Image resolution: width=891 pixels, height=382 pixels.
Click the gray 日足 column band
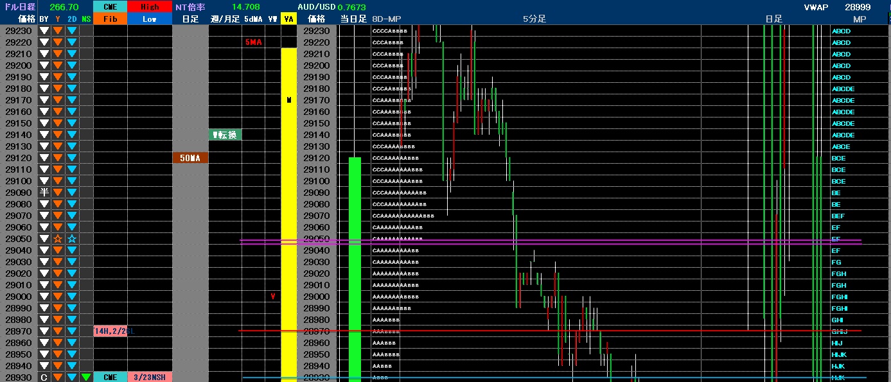191,204
